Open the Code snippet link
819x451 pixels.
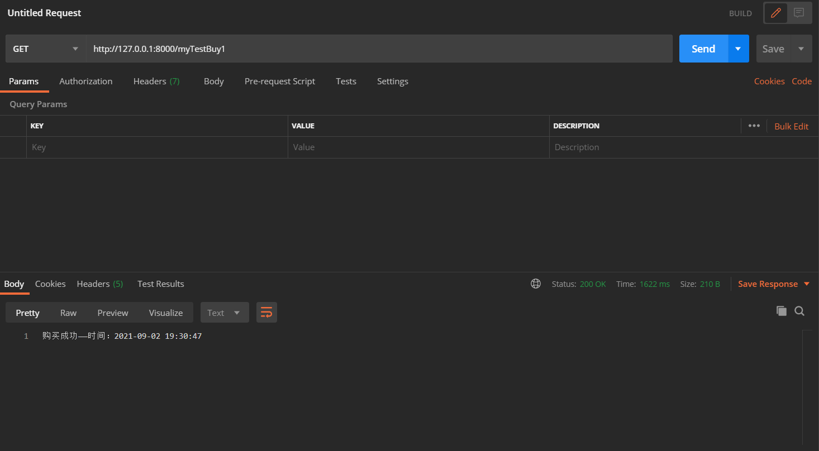802,81
